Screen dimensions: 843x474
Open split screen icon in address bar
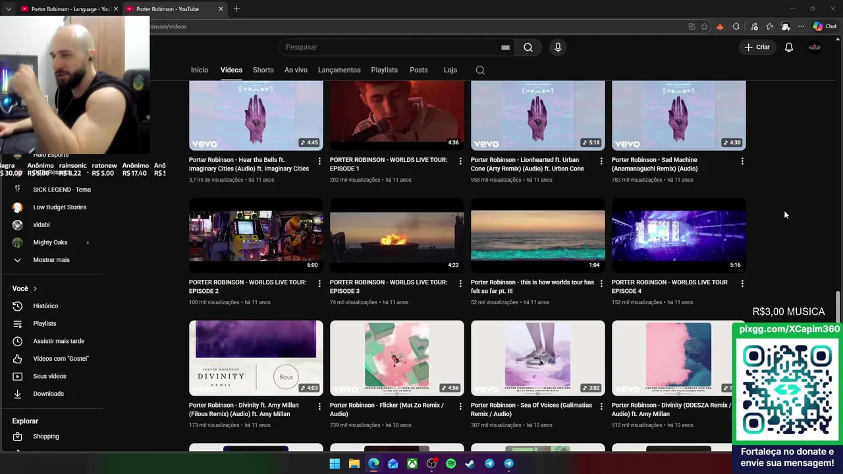pyautogui.click(x=692, y=26)
